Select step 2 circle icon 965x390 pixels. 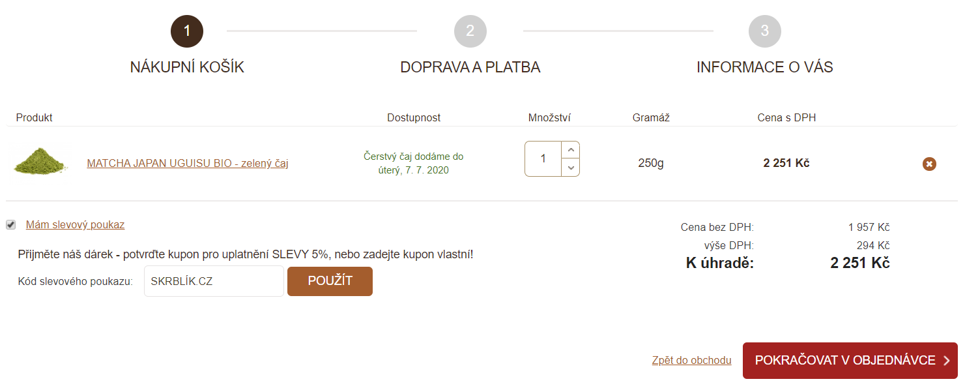[x=470, y=31]
